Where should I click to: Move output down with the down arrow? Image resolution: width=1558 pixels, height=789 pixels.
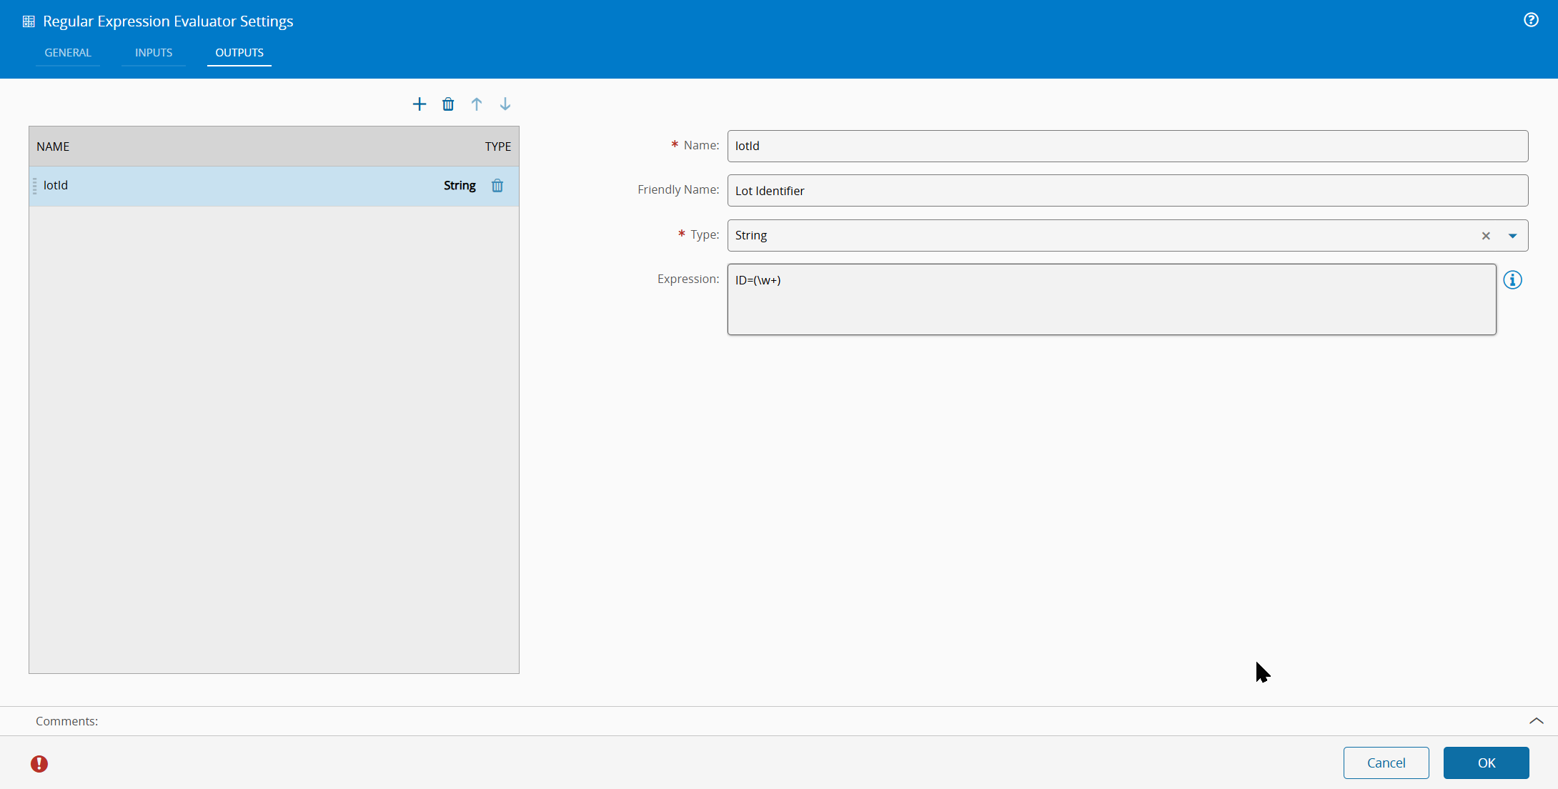[505, 104]
